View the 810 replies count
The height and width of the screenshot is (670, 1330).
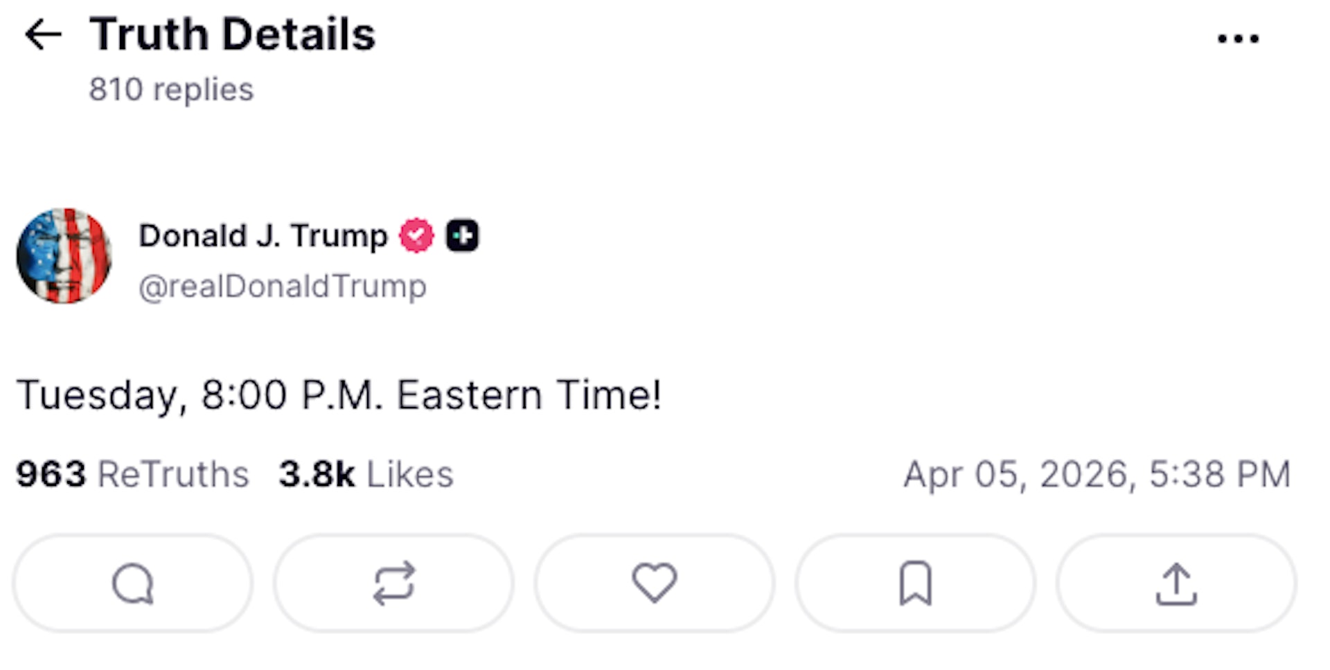(x=170, y=88)
